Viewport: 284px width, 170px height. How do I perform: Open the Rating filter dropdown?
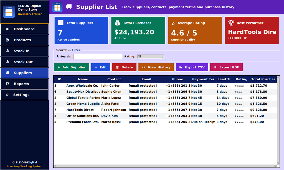(x=151, y=56)
